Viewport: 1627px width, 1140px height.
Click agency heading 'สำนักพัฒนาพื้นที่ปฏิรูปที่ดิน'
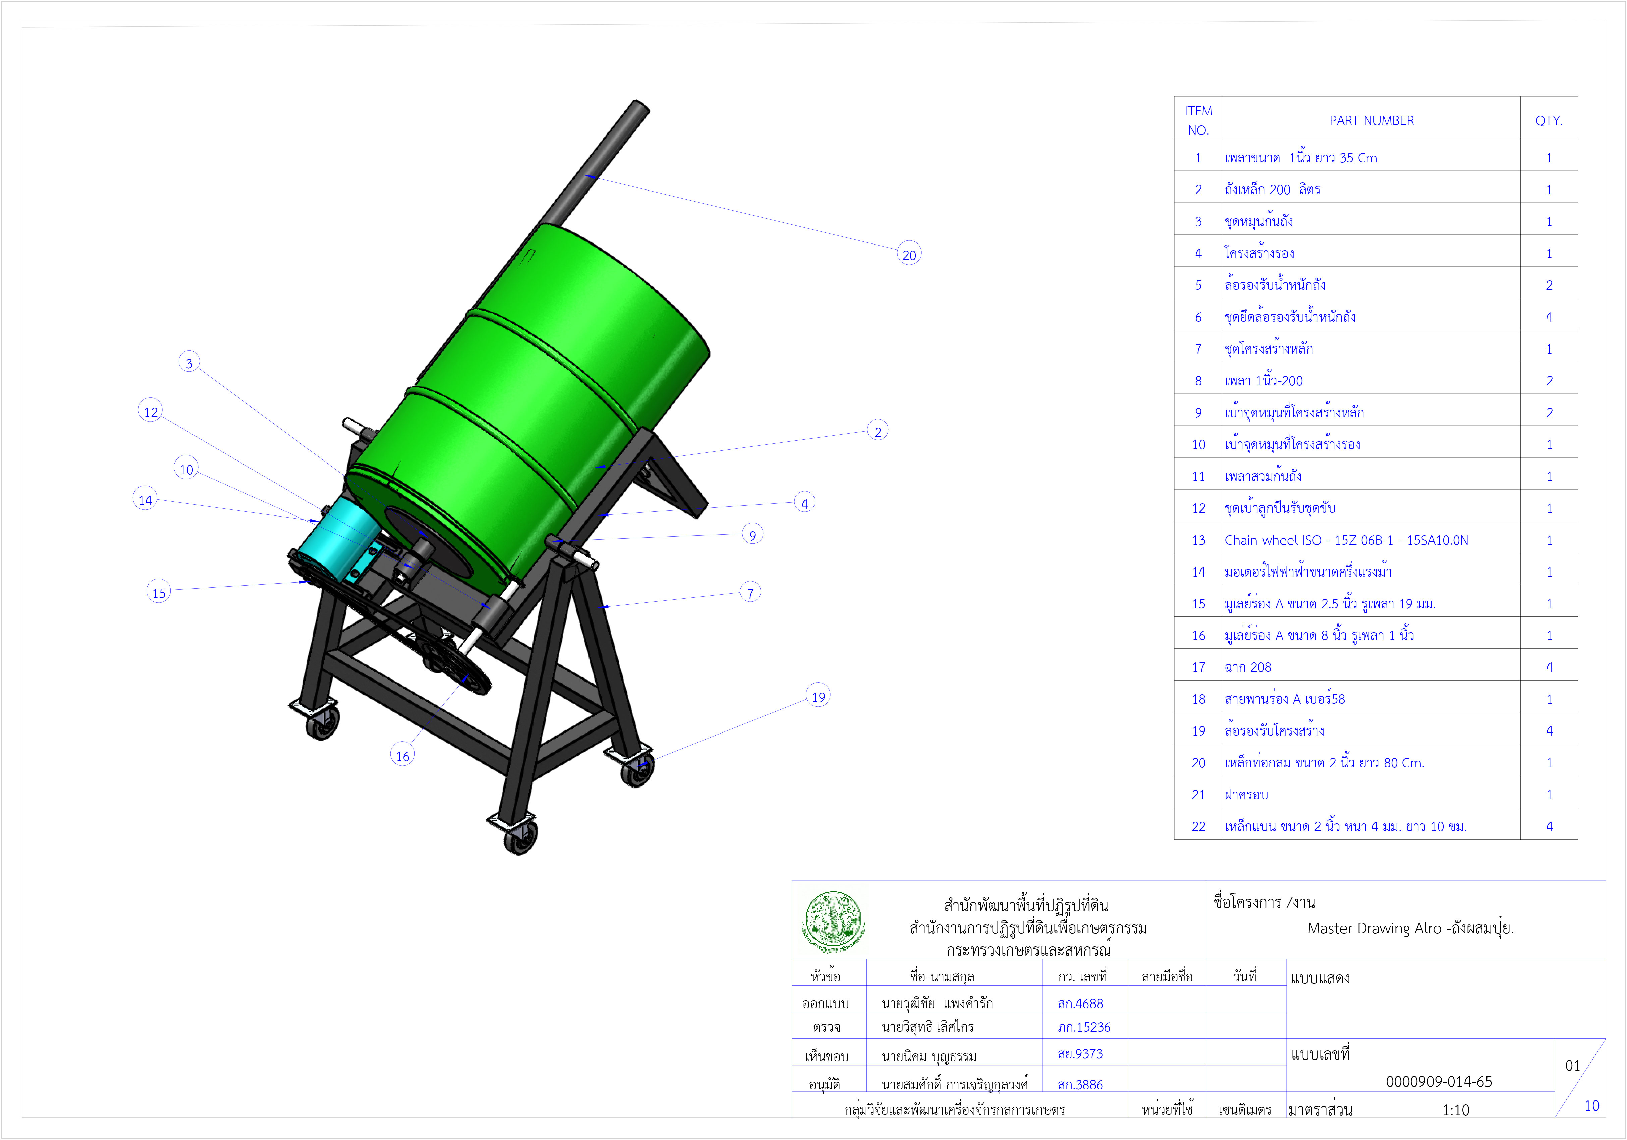[x=1026, y=905]
